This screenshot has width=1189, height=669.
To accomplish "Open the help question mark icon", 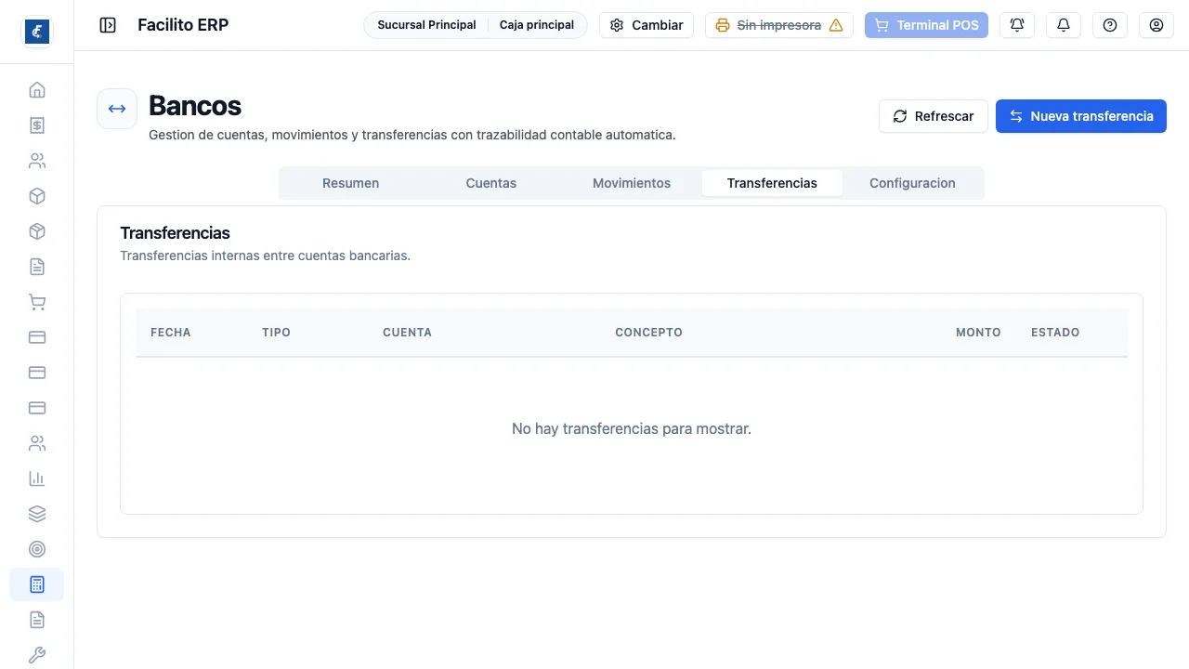I will (x=1110, y=25).
